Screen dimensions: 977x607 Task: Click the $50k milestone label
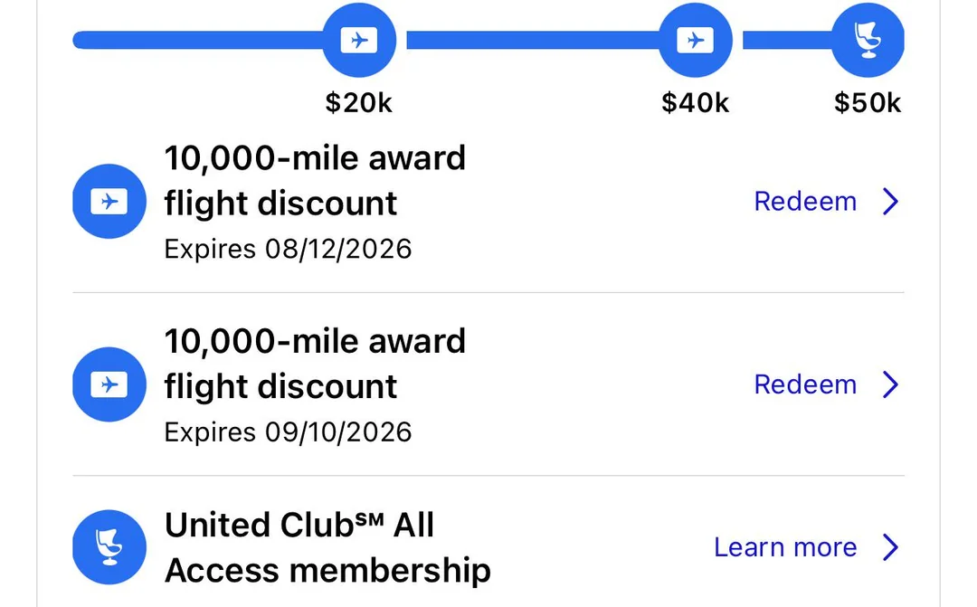coord(868,103)
